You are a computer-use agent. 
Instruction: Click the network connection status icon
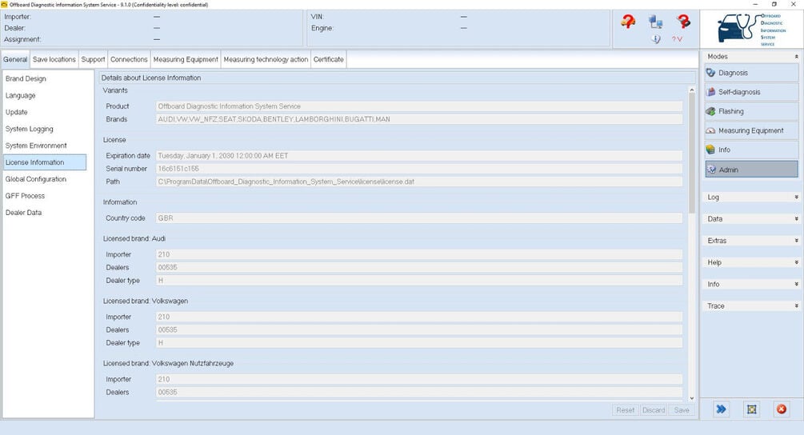(x=656, y=22)
